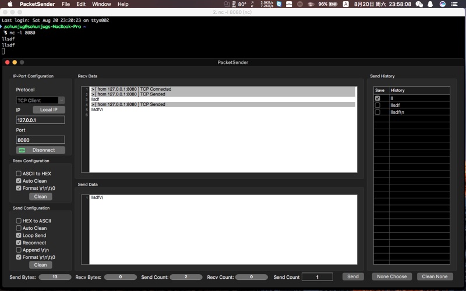Click terminal title '2. nc -l 8080 (nc)'
Viewport: 466px width, 291px height.
coord(232,12)
